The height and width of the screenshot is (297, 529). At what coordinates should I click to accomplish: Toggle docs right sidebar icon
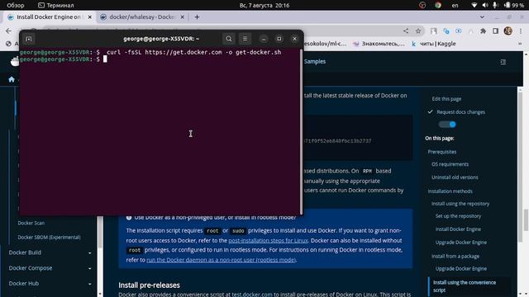(503, 62)
